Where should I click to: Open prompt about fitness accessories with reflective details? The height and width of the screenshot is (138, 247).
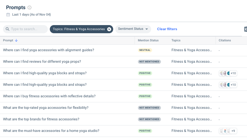pos(49,96)
